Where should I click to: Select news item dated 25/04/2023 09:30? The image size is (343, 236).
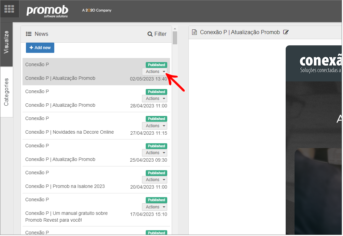[x=96, y=153]
